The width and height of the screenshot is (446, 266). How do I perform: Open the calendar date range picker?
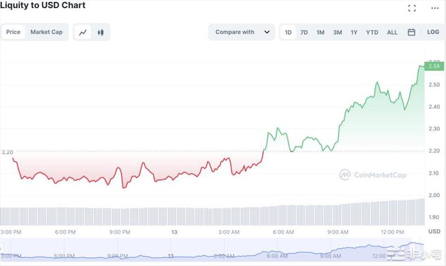pyautogui.click(x=411, y=32)
